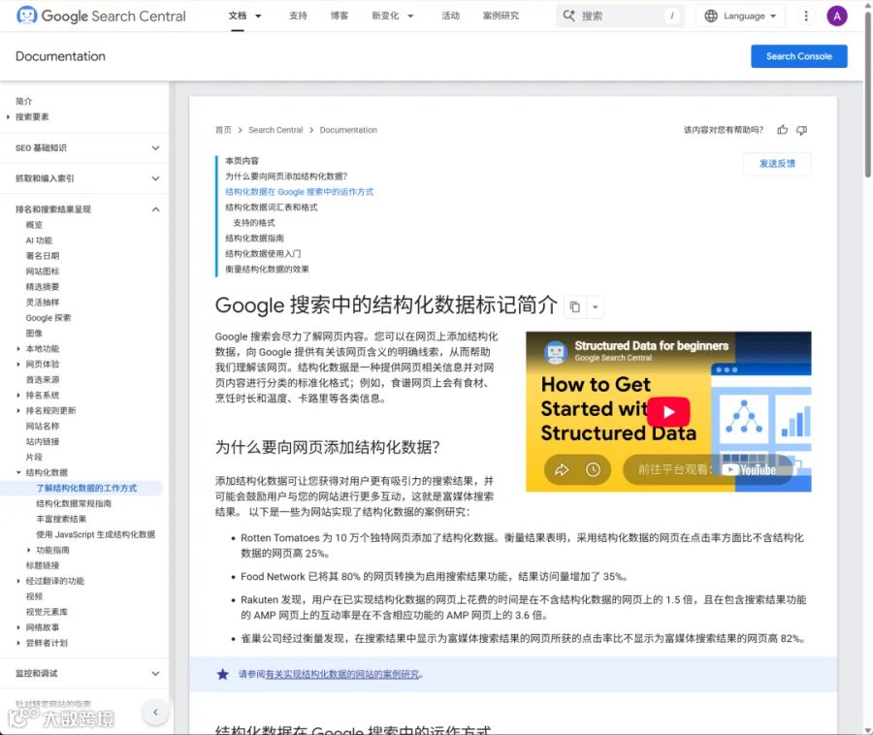The width and height of the screenshot is (873, 735).
Task: Collapse the 结构化数据 tree item
Action: [18, 472]
